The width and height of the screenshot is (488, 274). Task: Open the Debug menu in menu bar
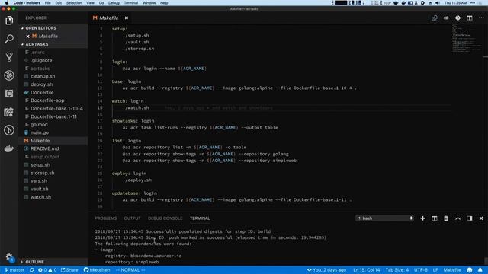pos(114,3)
